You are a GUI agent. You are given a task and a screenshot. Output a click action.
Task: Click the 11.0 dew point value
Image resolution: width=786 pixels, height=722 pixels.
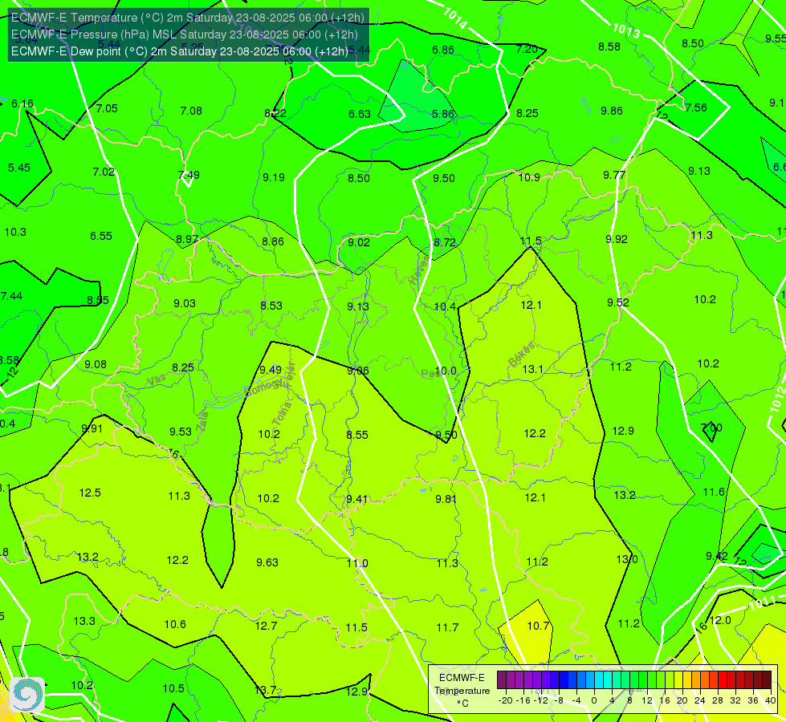pos(357,563)
